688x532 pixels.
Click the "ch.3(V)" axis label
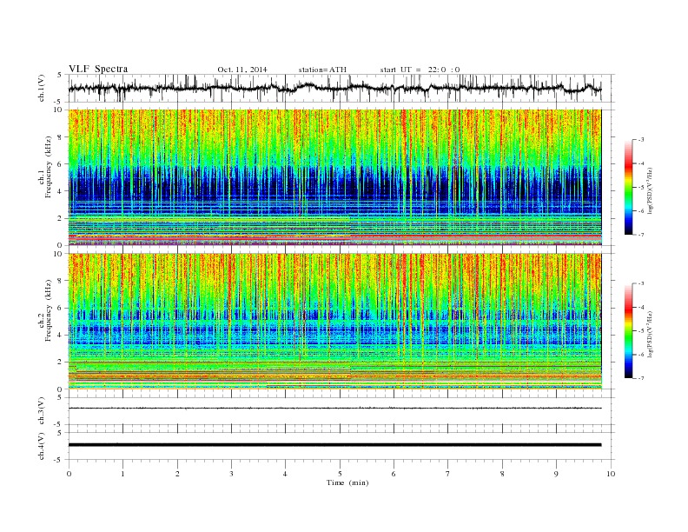coord(42,411)
